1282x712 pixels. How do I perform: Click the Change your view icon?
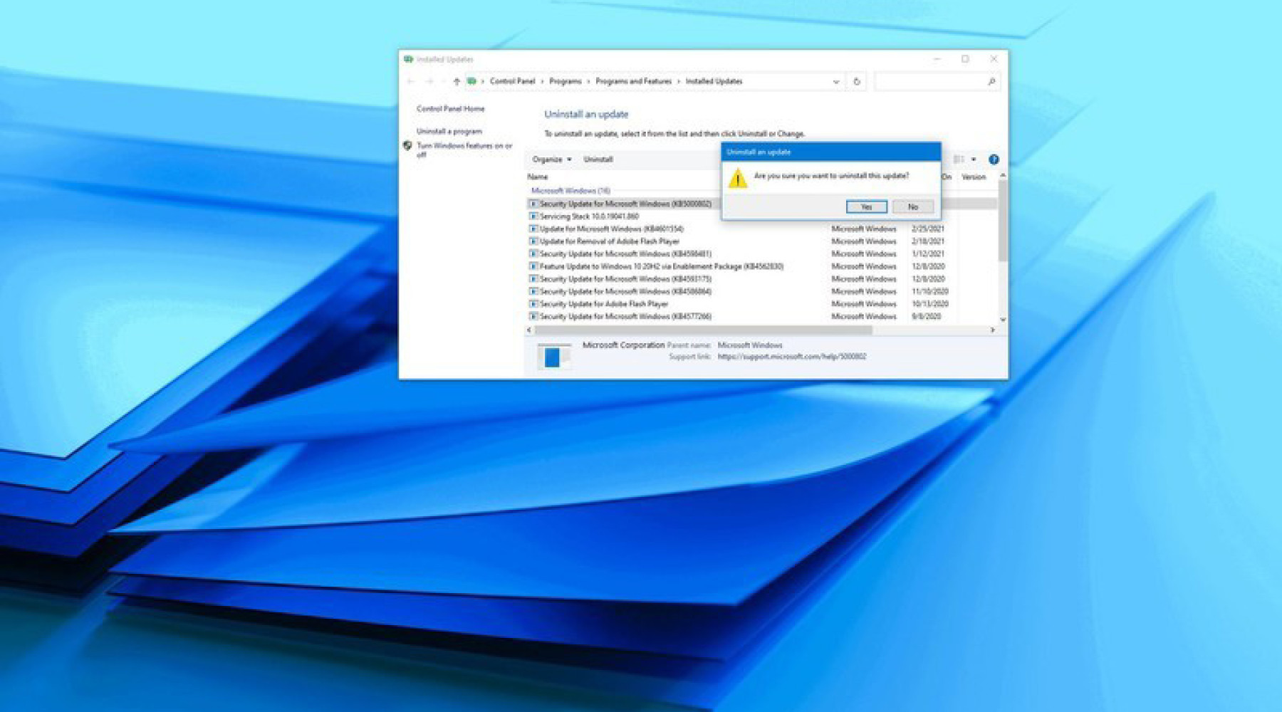958,159
